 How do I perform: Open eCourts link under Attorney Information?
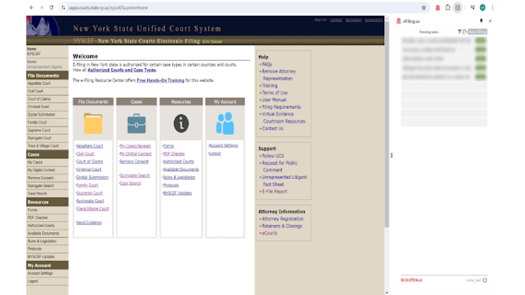(x=269, y=233)
